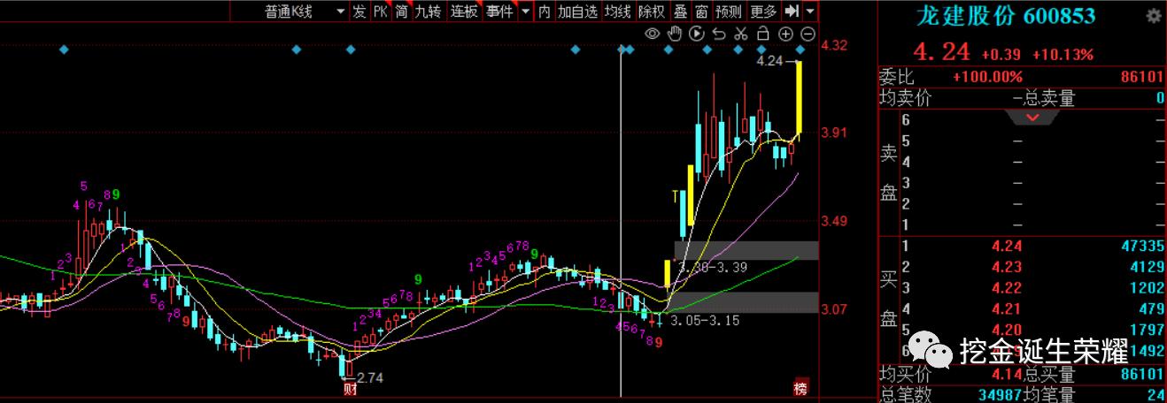Click the 预测 forecast button
Viewport: 1167px width, 403px height.
pyautogui.click(x=729, y=11)
